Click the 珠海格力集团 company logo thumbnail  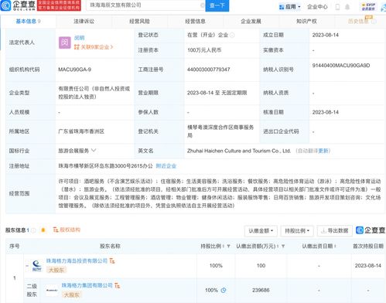(x=52, y=290)
